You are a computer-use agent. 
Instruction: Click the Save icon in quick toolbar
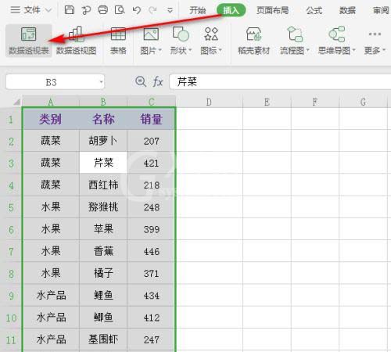click(x=70, y=10)
